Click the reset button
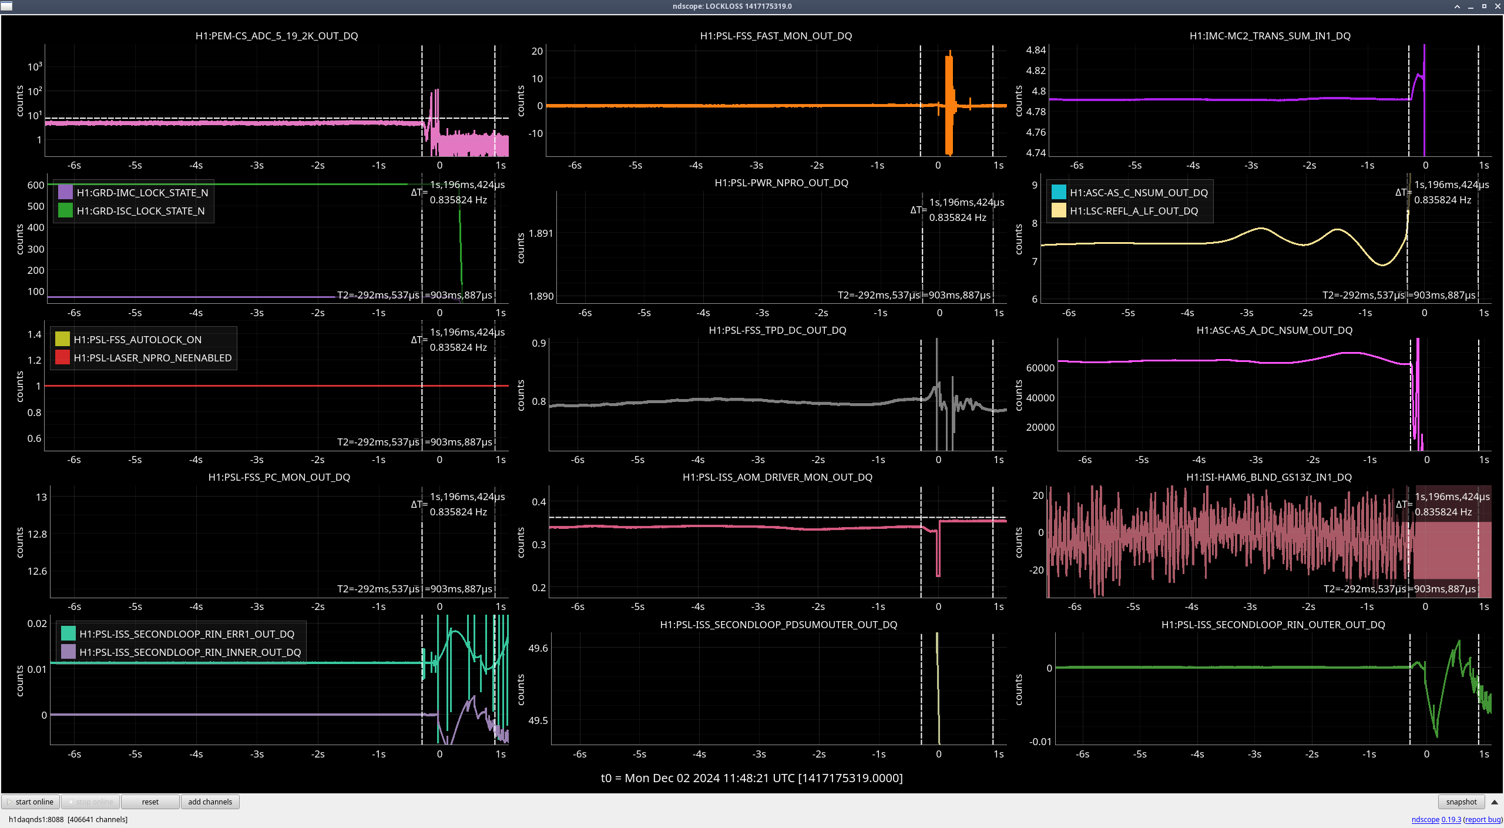The image size is (1504, 828). click(x=150, y=802)
